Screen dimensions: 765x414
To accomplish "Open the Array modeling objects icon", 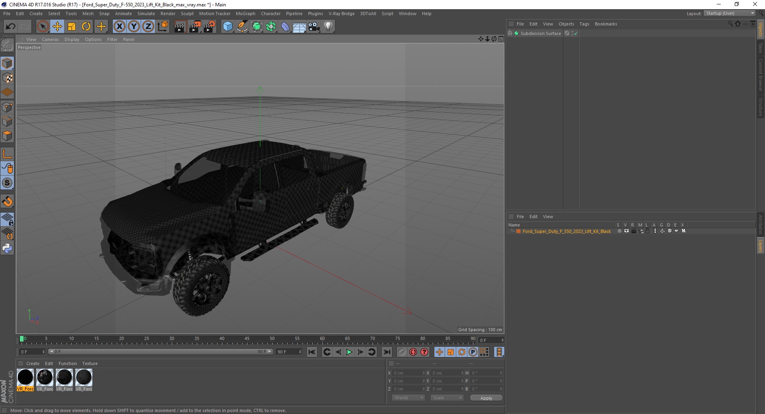I will 271,27.
